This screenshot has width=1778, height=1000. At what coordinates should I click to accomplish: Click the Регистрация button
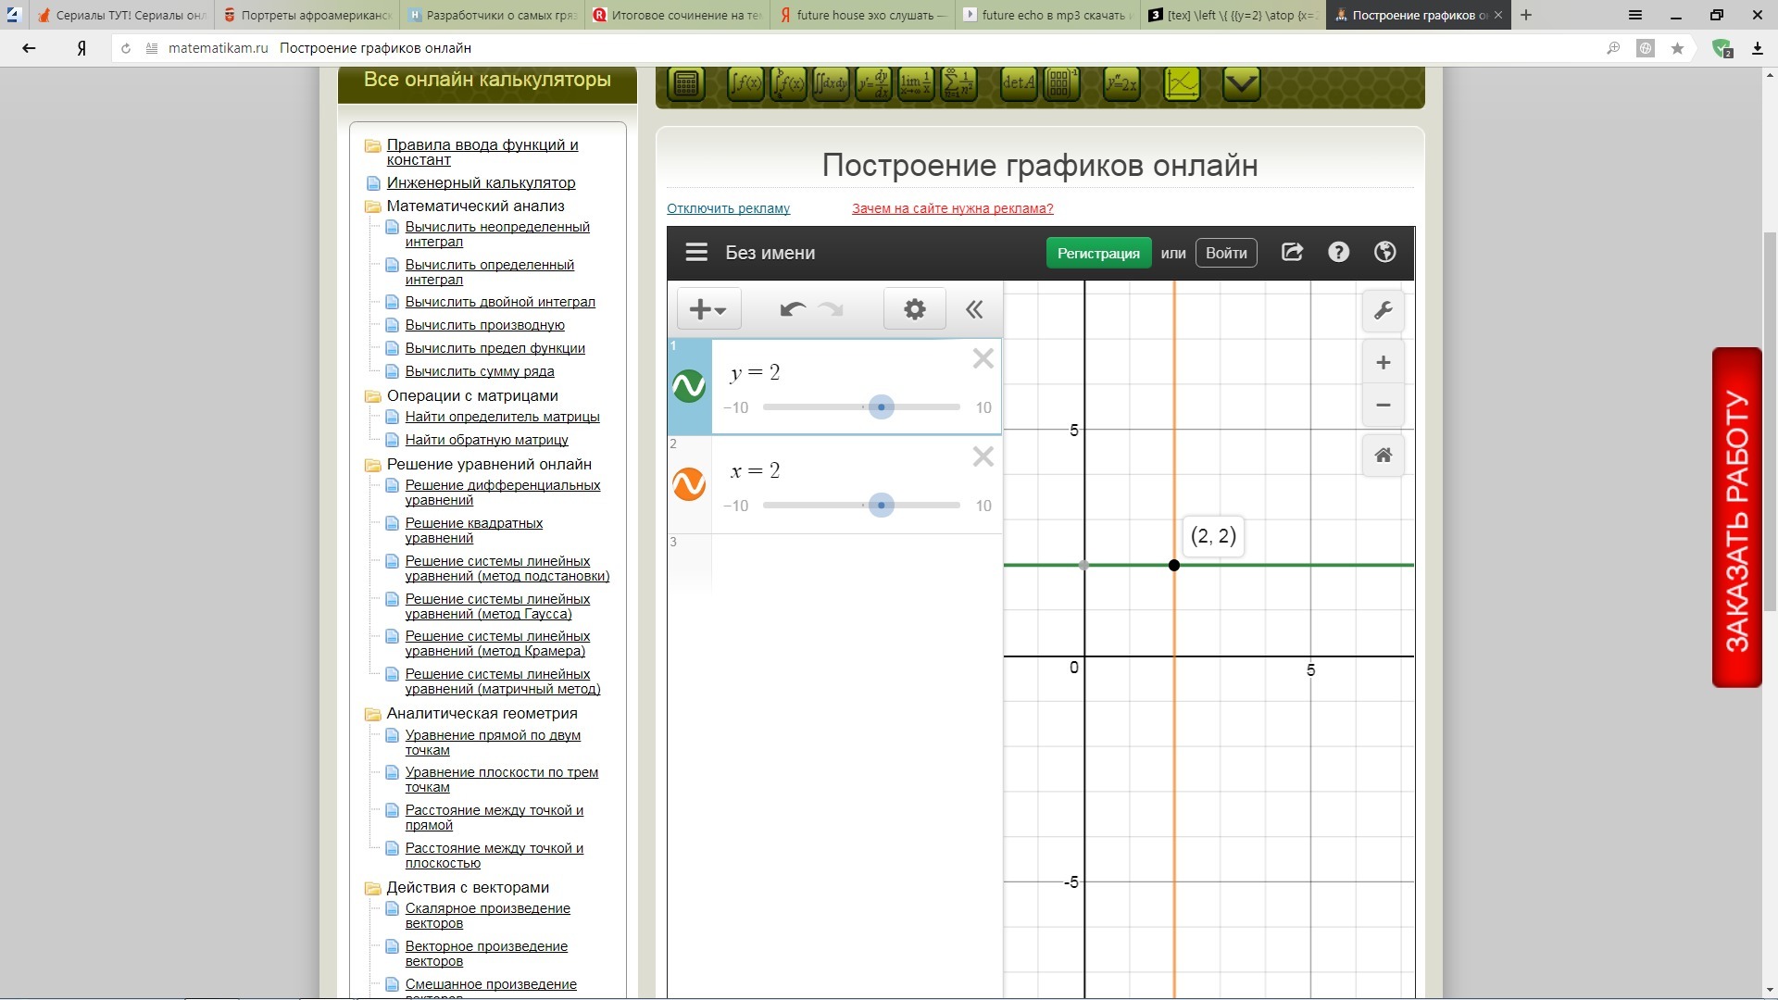click(x=1098, y=253)
